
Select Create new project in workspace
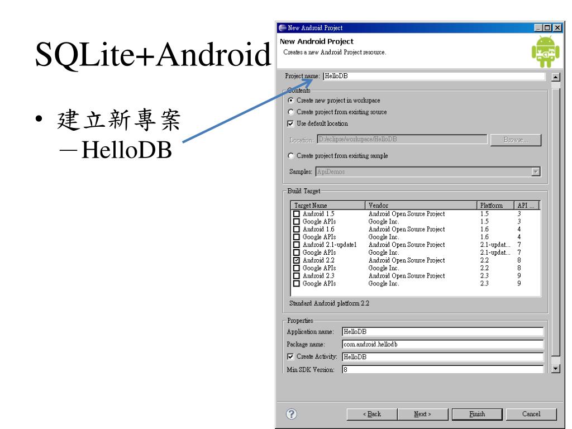290,101
